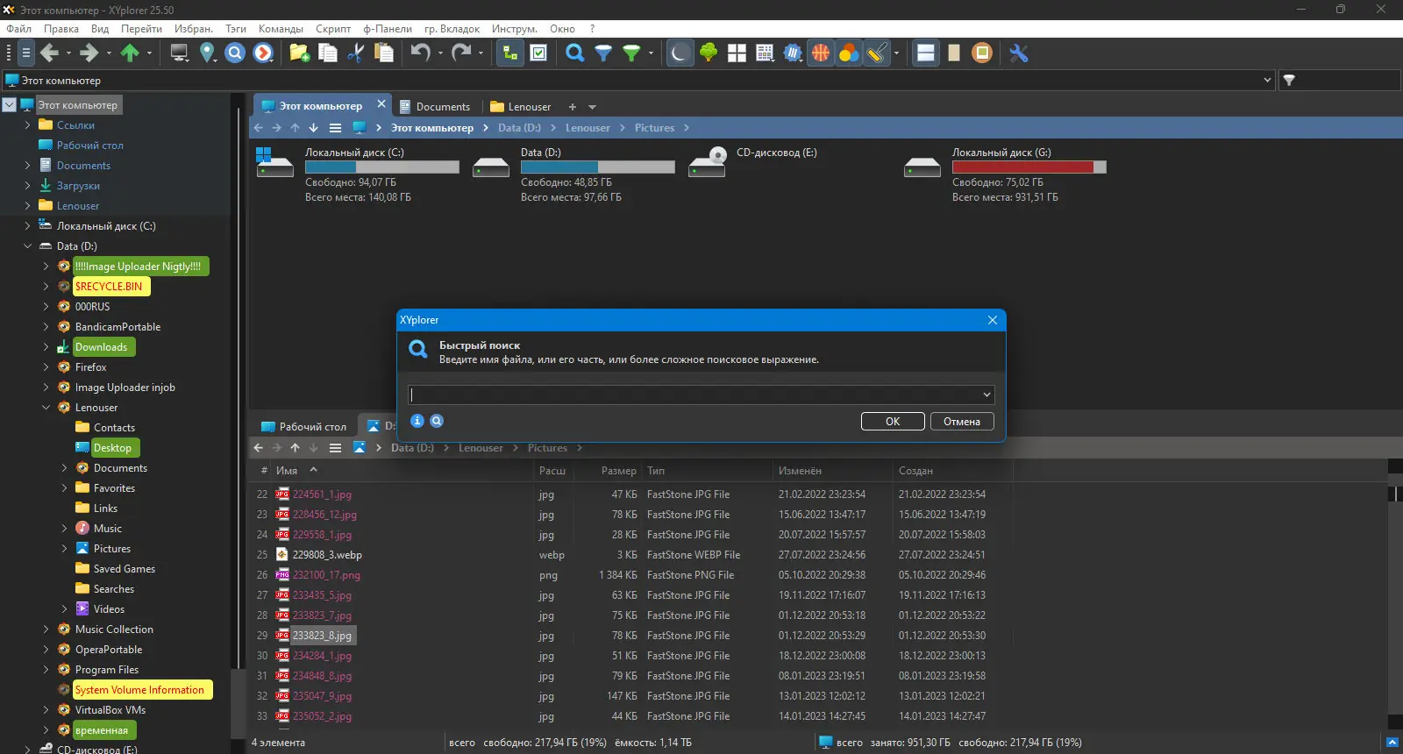Toggle selection checkboxes toolbar button
The height and width of the screenshot is (754, 1403).
538,53
